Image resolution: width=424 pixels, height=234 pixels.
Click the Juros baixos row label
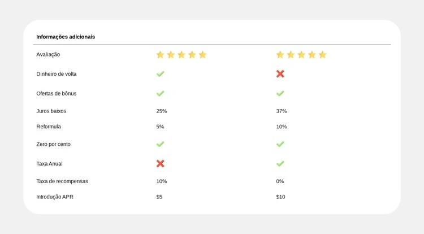point(51,111)
